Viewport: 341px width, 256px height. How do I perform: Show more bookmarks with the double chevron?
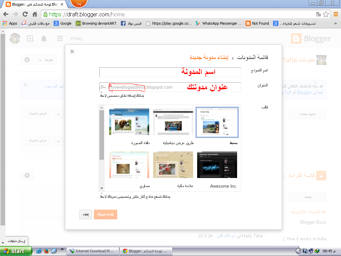(x=336, y=23)
